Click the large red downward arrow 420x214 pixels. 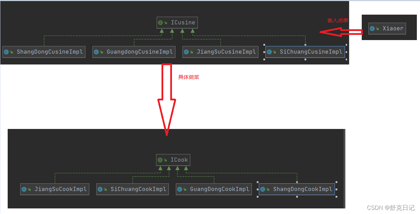pyautogui.click(x=167, y=101)
